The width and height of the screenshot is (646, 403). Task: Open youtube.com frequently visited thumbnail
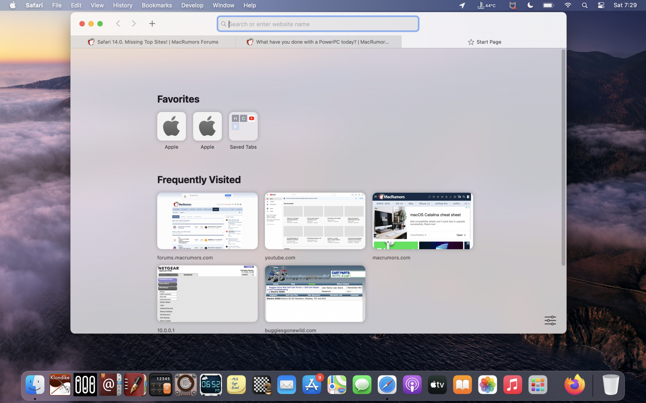click(x=315, y=221)
